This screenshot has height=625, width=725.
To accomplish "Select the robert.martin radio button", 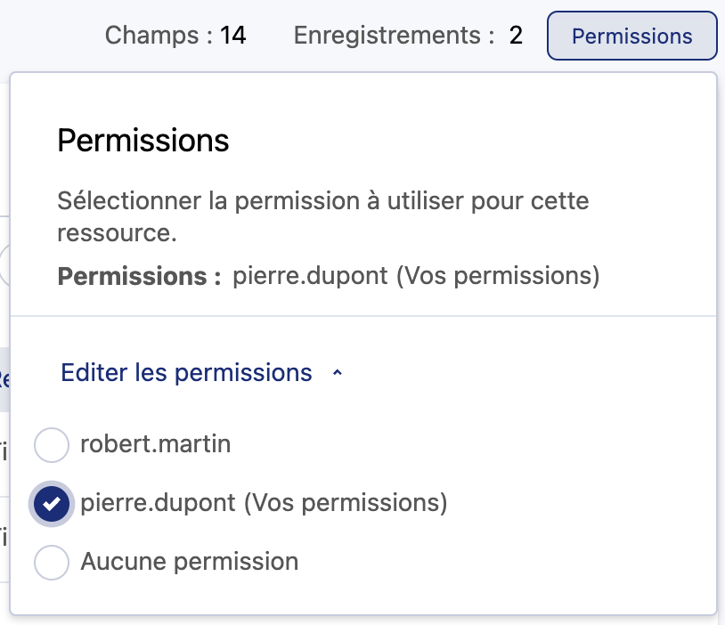I will coord(51,444).
